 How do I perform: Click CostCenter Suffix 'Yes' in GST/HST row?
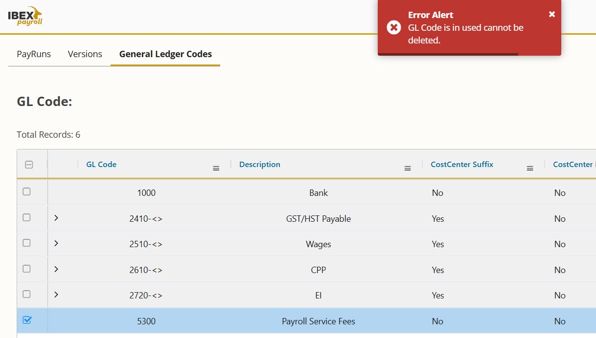point(438,219)
